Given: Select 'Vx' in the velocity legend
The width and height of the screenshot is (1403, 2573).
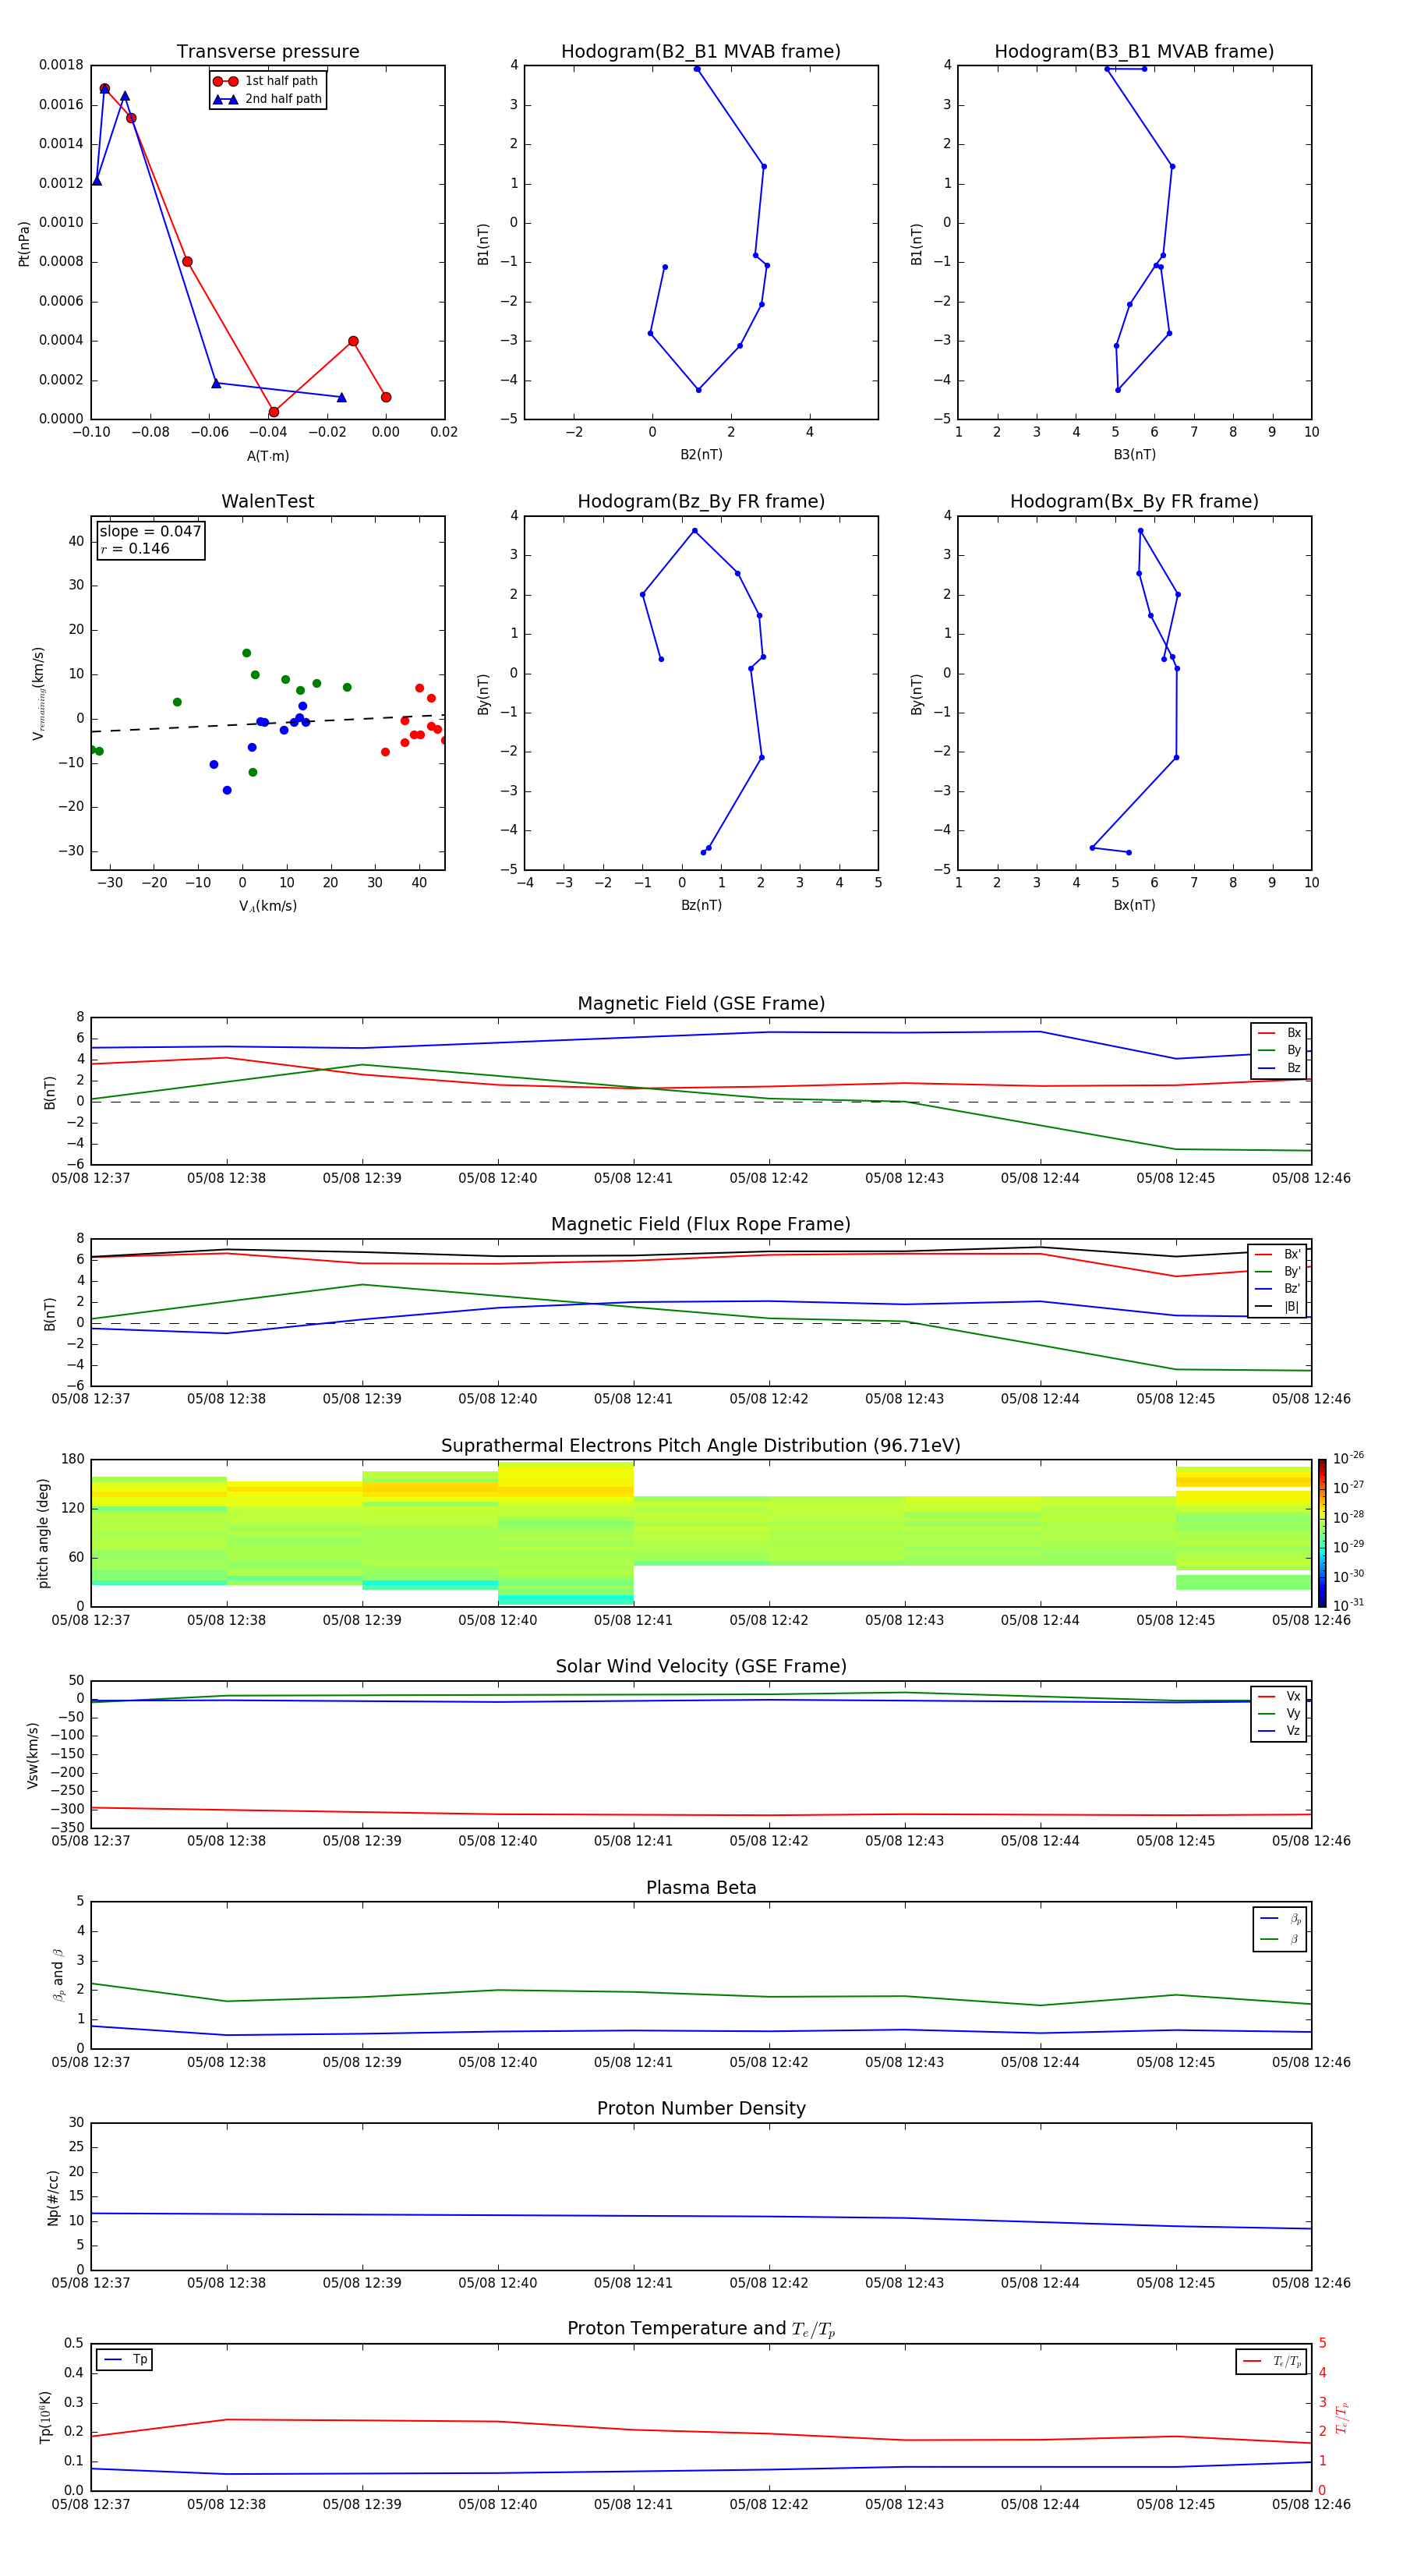Looking at the screenshot, I should coord(1279,1697).
